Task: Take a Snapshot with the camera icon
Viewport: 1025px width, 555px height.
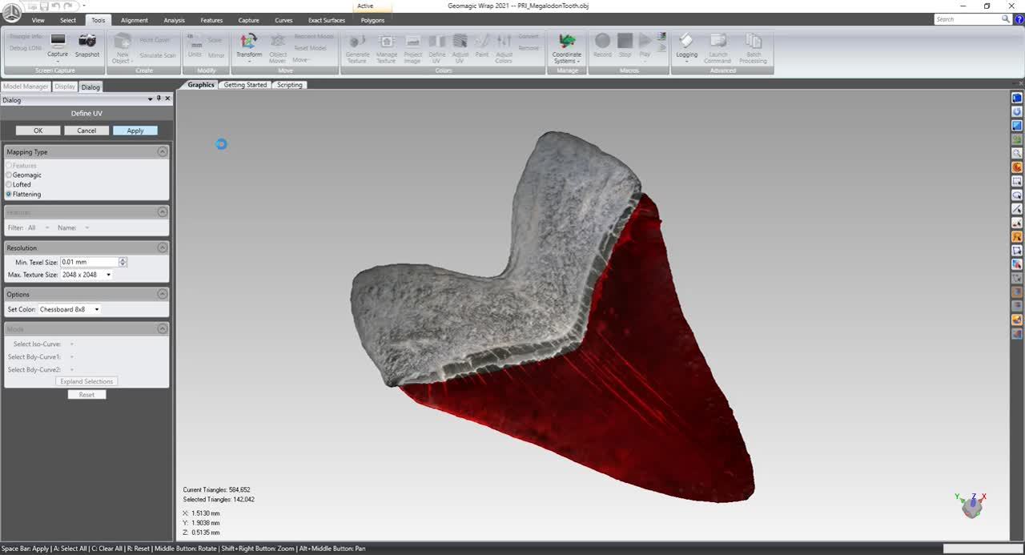Action: [87, 41]
